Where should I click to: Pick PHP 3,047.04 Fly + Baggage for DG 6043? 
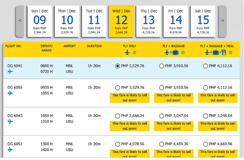(162, 116)
